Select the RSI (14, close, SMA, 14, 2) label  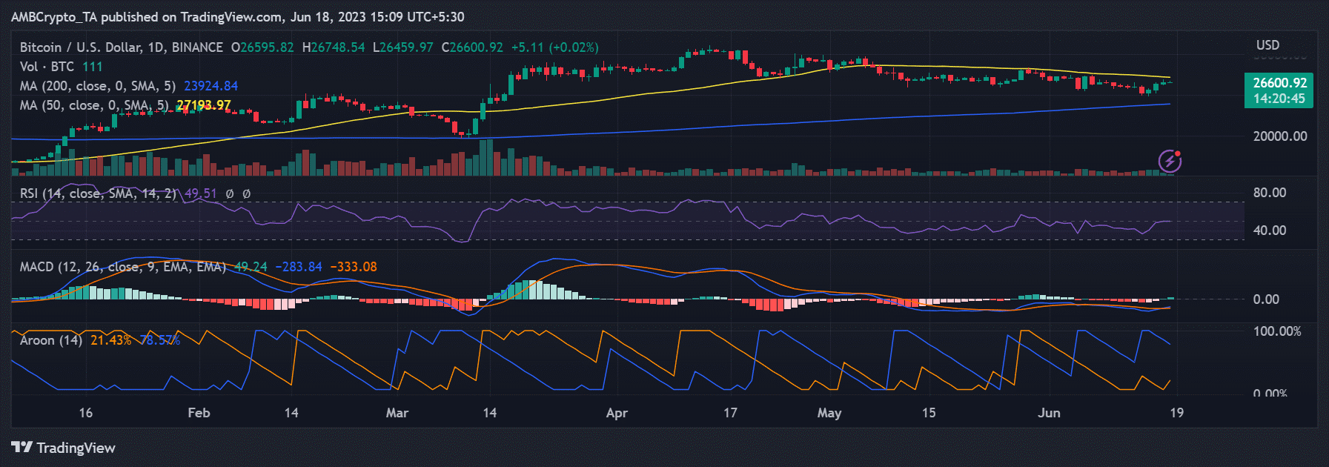tap(99, 193)
